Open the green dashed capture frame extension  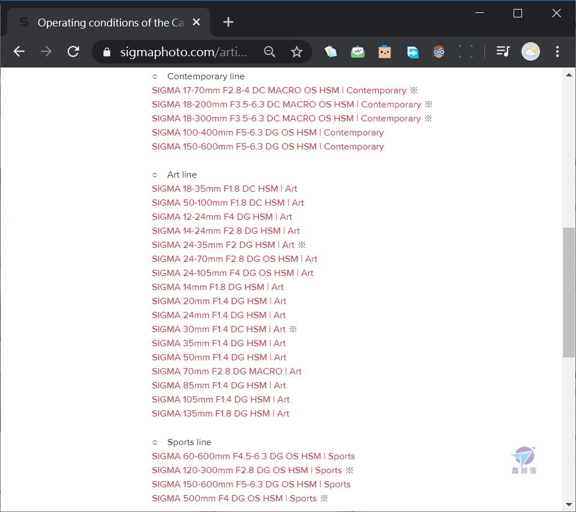[466, 52]
